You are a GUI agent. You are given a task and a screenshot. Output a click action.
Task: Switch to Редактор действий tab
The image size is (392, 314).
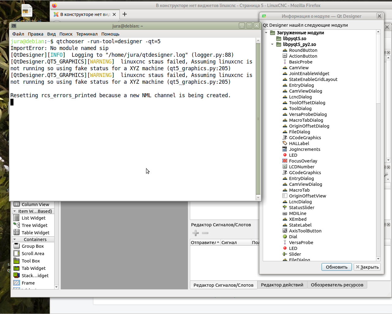tap(282, 285)
